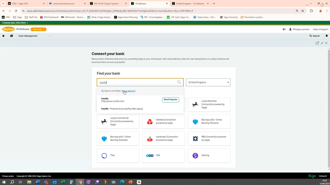Close the Connect your bank panel
The width and height of the screenshot is (330, 185).
click(x=326, y=43)
